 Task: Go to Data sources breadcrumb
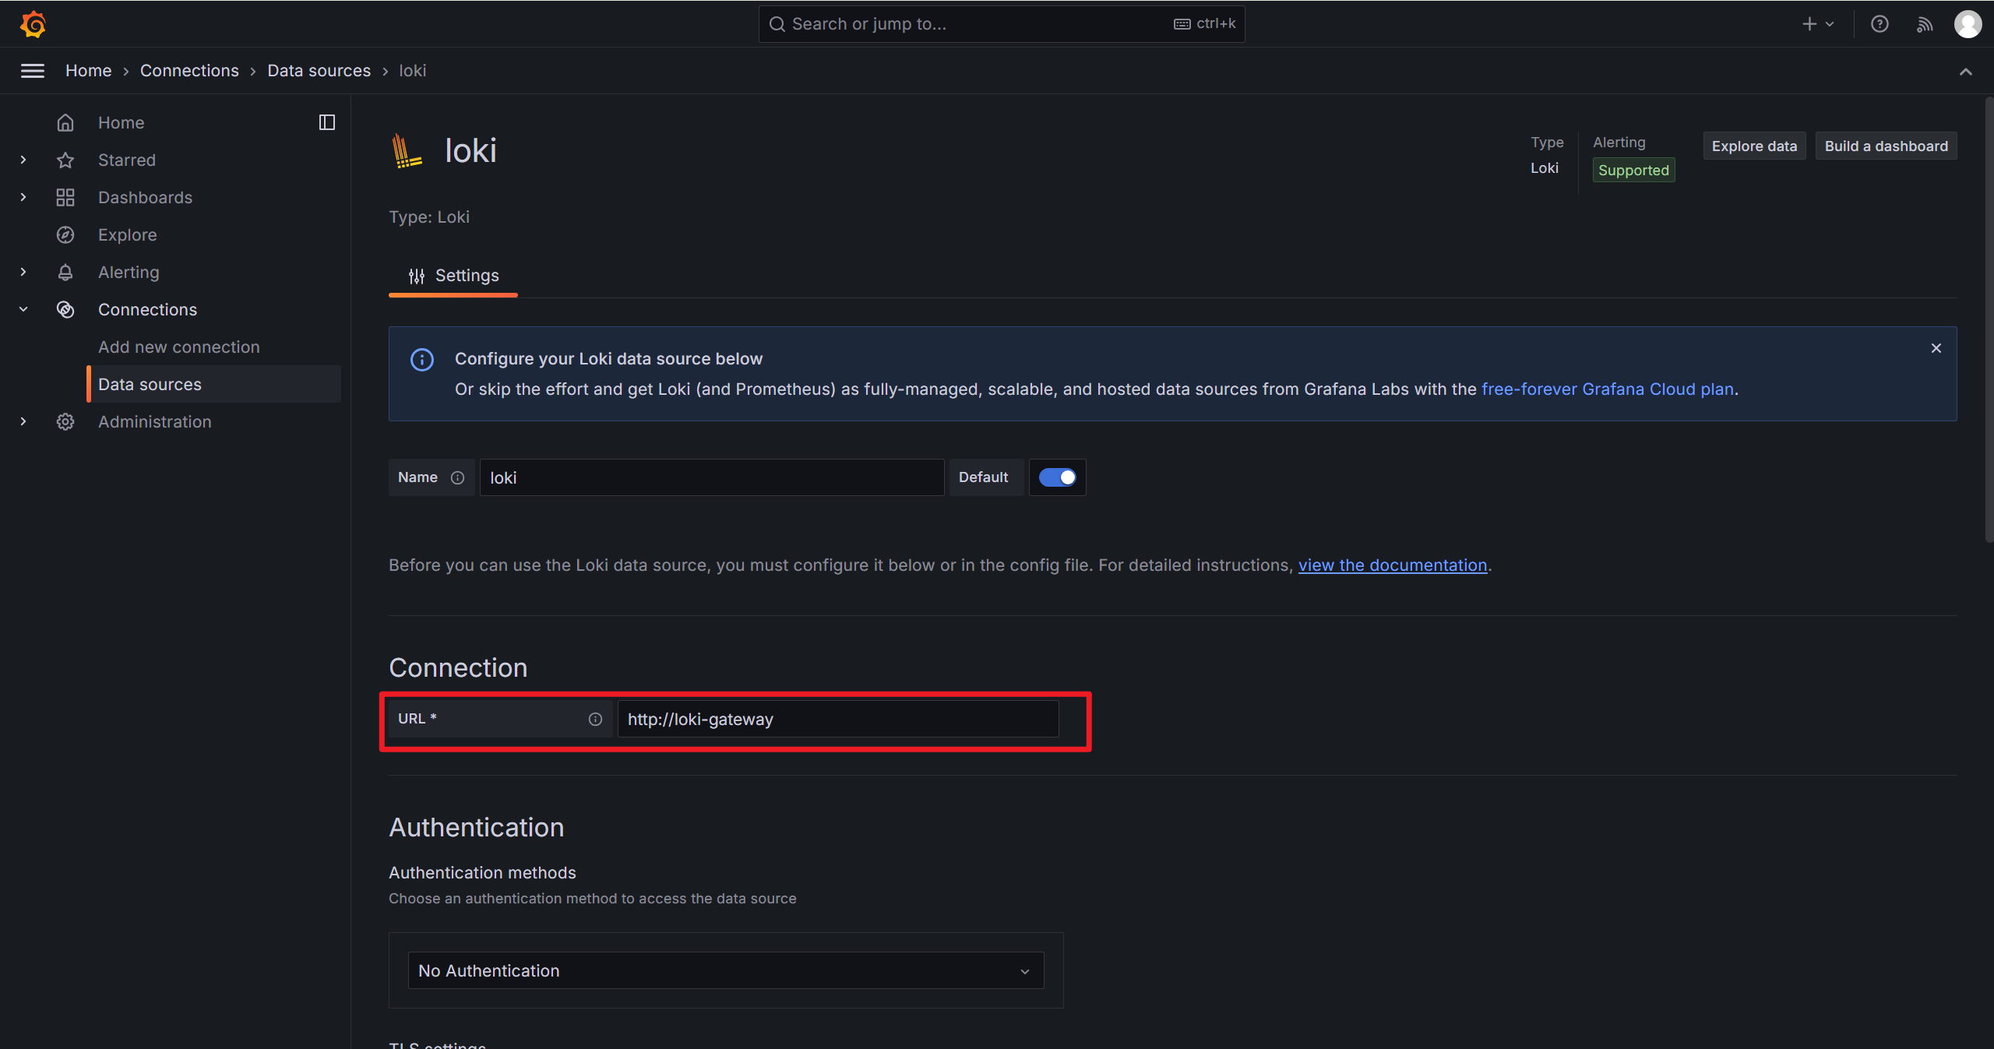coord(319,71)
